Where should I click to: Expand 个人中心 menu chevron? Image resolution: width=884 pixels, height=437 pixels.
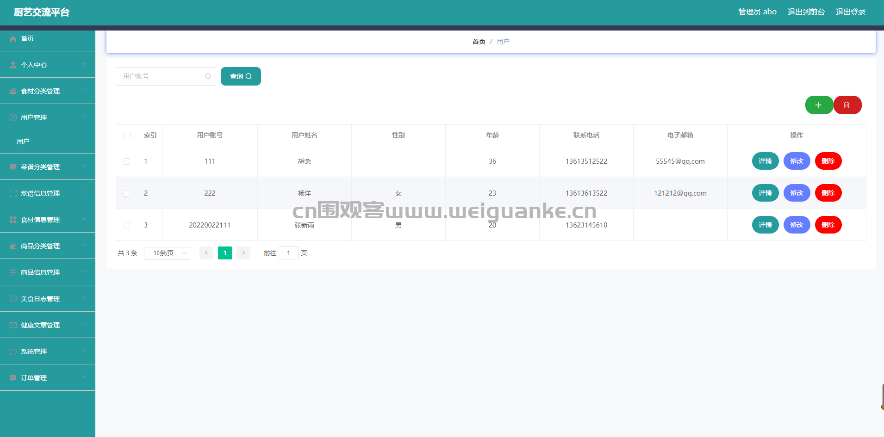click(83, 64)
